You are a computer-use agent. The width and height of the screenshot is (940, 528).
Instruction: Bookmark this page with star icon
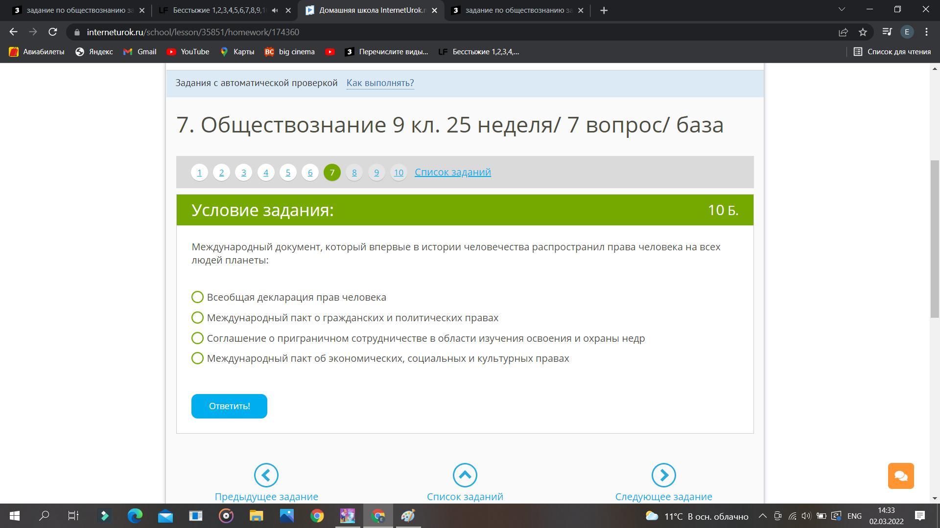(x=863, y=32)
